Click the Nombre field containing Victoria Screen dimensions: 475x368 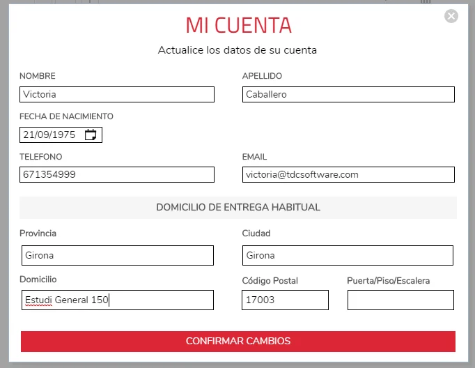point(117,94)
